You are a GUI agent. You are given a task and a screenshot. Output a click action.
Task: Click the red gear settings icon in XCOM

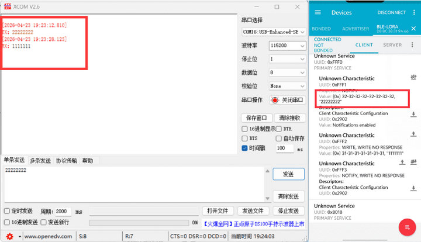tap(10, 236)
